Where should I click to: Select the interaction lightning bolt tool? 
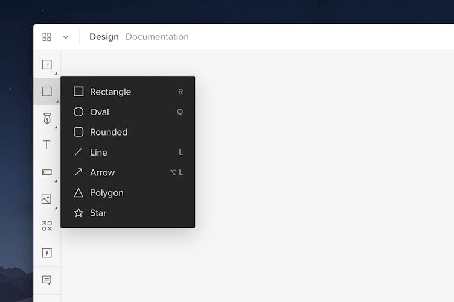pos(47,253)
